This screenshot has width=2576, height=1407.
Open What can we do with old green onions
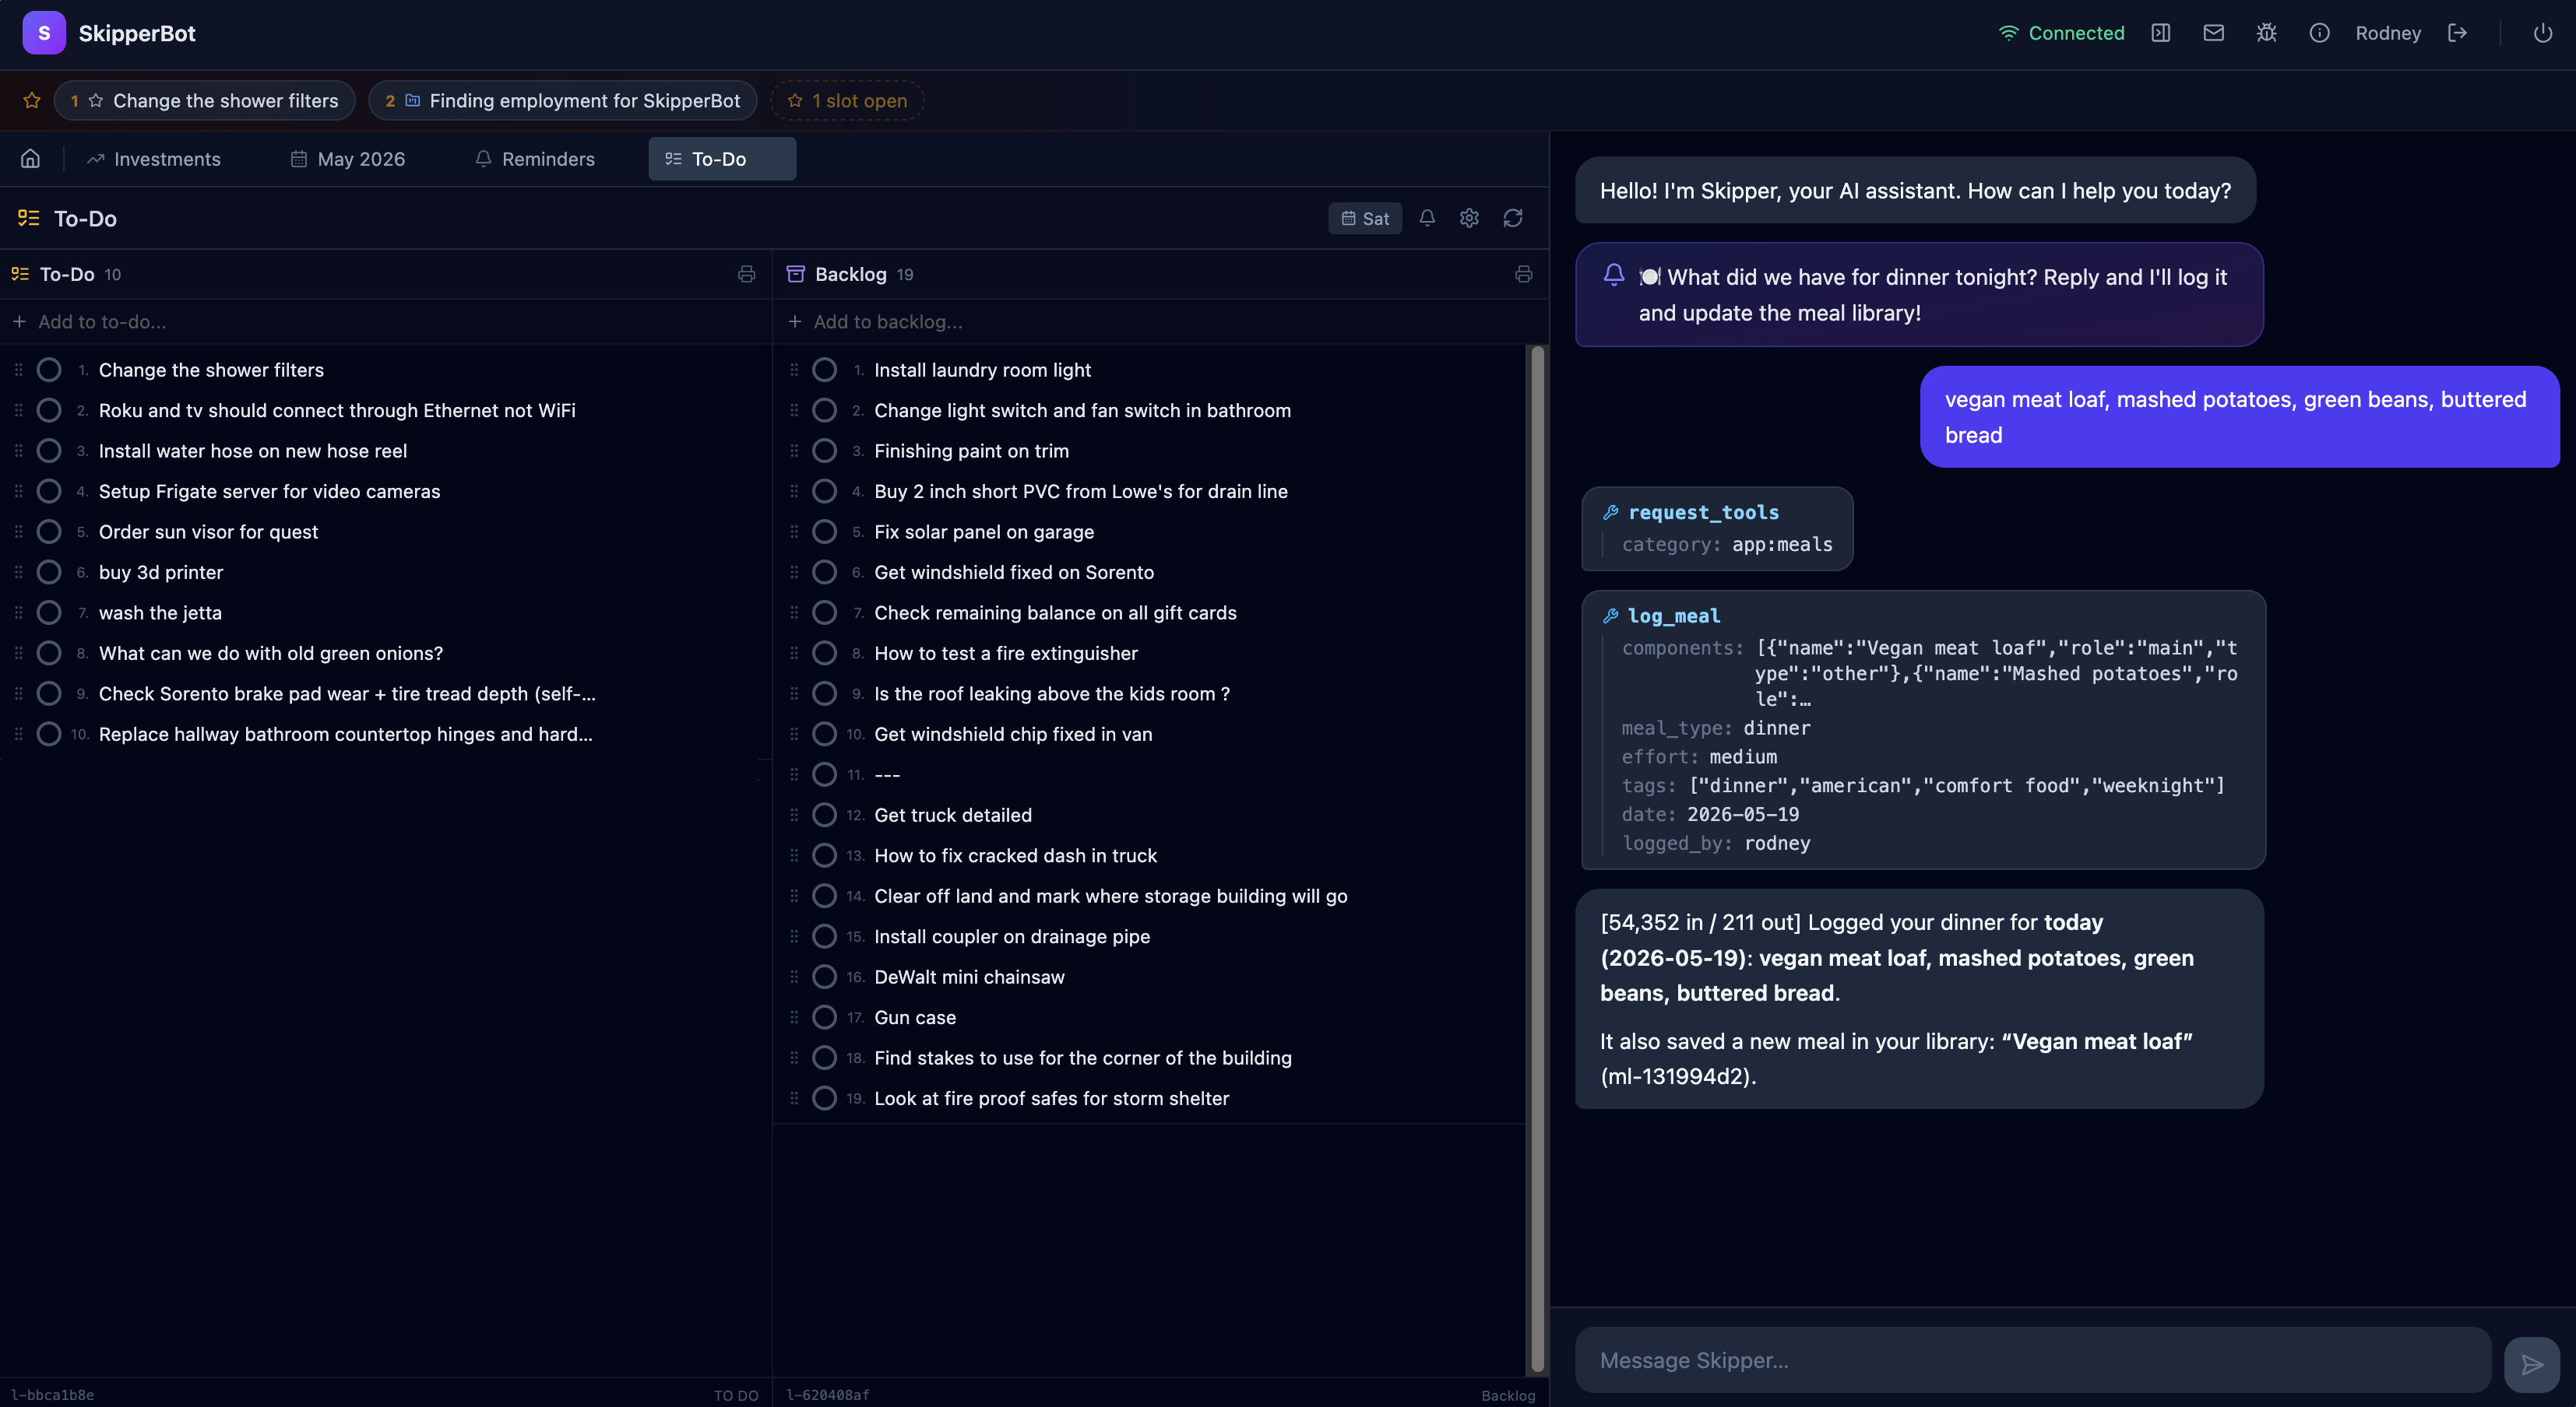(271, 654)
